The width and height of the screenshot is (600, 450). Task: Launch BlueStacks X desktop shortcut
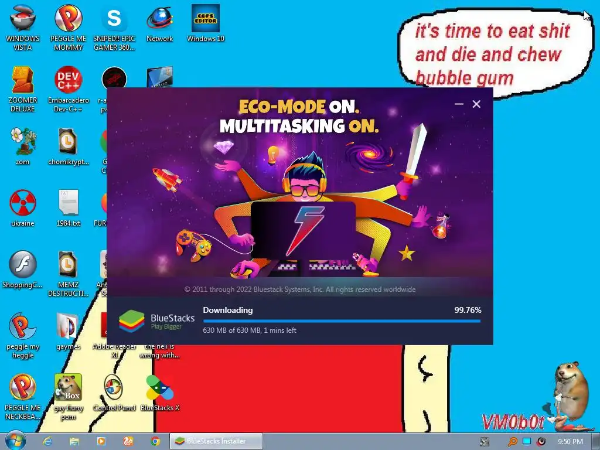(x=159, y=392)
